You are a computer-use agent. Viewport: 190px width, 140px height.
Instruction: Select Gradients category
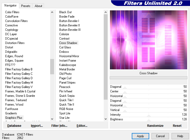coord(11,113)
